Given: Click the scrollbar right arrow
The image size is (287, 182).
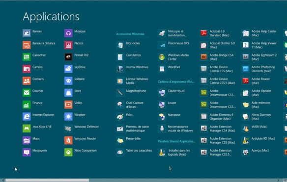Looking at the screenshot, I should point(278,180).
